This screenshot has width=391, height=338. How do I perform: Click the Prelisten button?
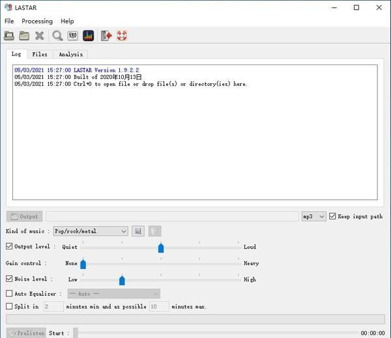pyautogui.click(x=26, y=333)
